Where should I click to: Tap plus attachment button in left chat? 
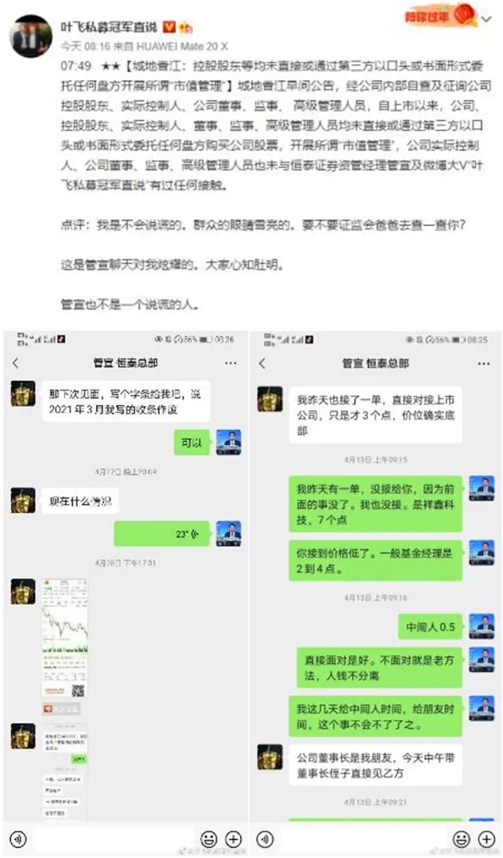pos(233,838)
